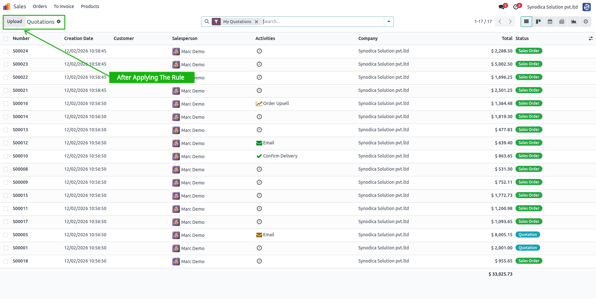Viewport: 596px width, 299px height.
Task: Remove the My Quotations filter
Action: click(256, 22)
